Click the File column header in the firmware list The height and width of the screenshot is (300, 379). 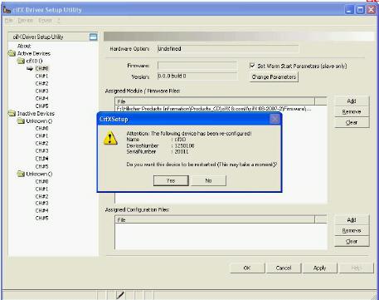[x=215, y=101]
